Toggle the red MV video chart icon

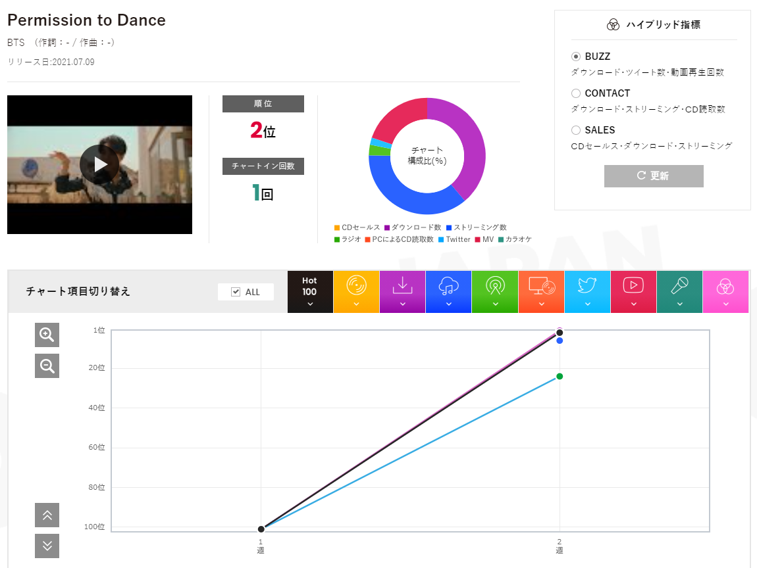point(633,285)
